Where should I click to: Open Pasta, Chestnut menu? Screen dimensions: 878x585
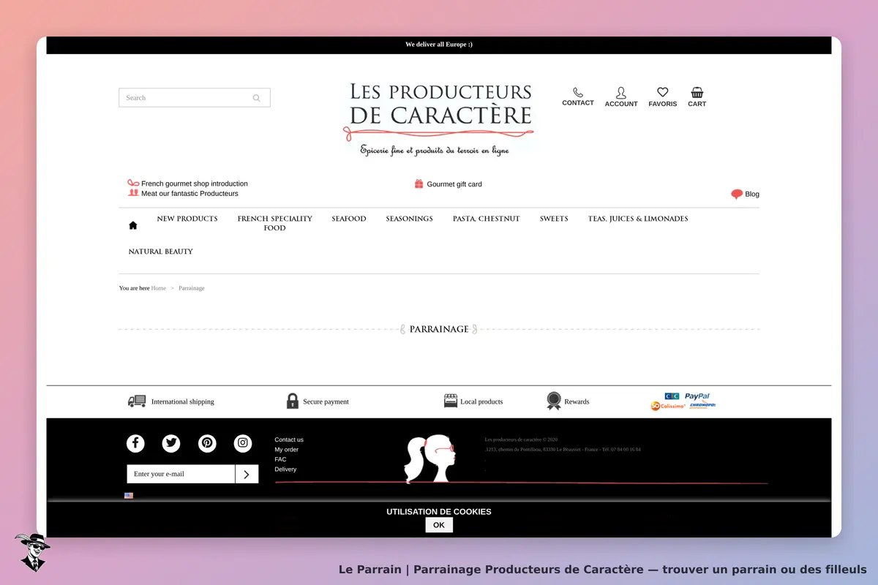tap(487, 219)
